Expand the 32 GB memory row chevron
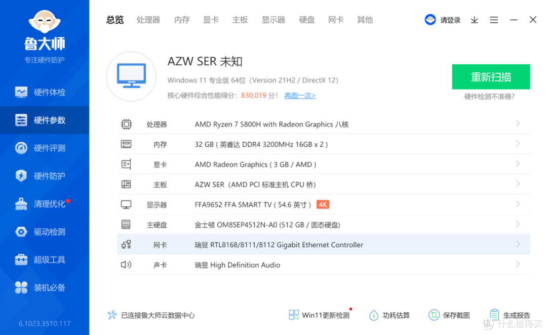The width and height of the screenshot is (547, 335). (x=518, y=144)
